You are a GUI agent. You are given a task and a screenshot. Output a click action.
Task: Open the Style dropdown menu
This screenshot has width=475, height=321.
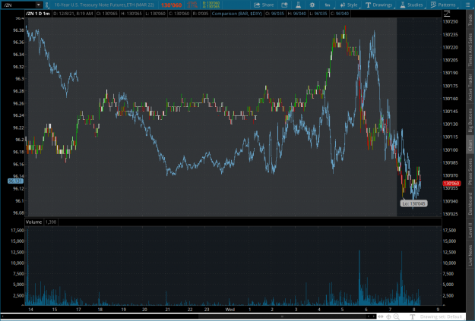pyautogui.click(x=349, y=5)
